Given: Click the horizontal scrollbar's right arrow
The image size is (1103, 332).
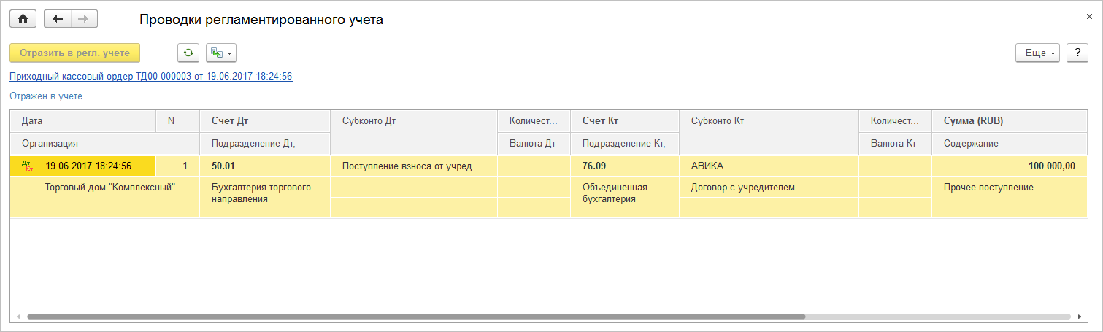Looking at the screenshot, I should point(1079,317).
